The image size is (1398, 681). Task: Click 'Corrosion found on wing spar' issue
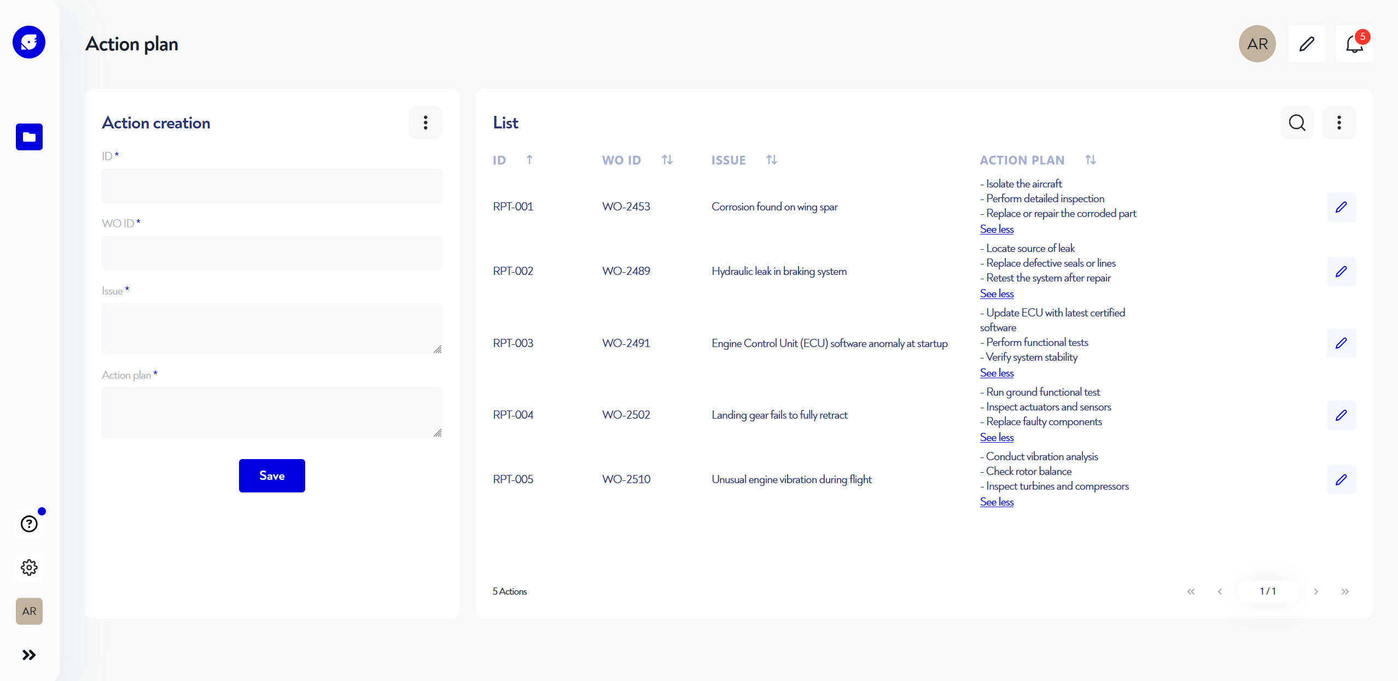click(774, 207)
